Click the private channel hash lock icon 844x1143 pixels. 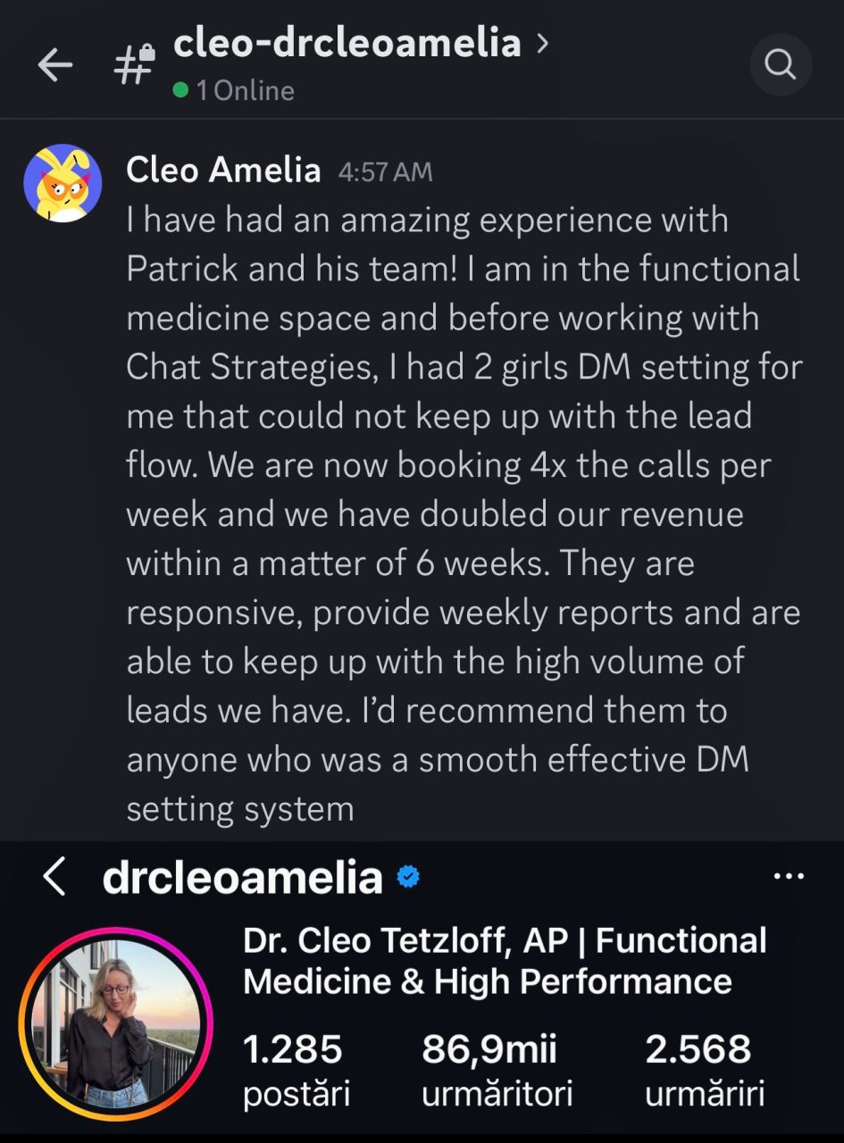[136, 63]
